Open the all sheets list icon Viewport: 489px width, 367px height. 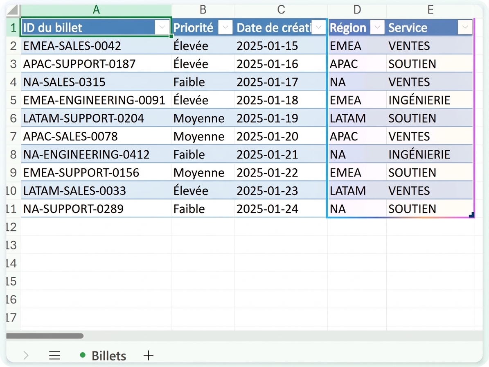54,356
